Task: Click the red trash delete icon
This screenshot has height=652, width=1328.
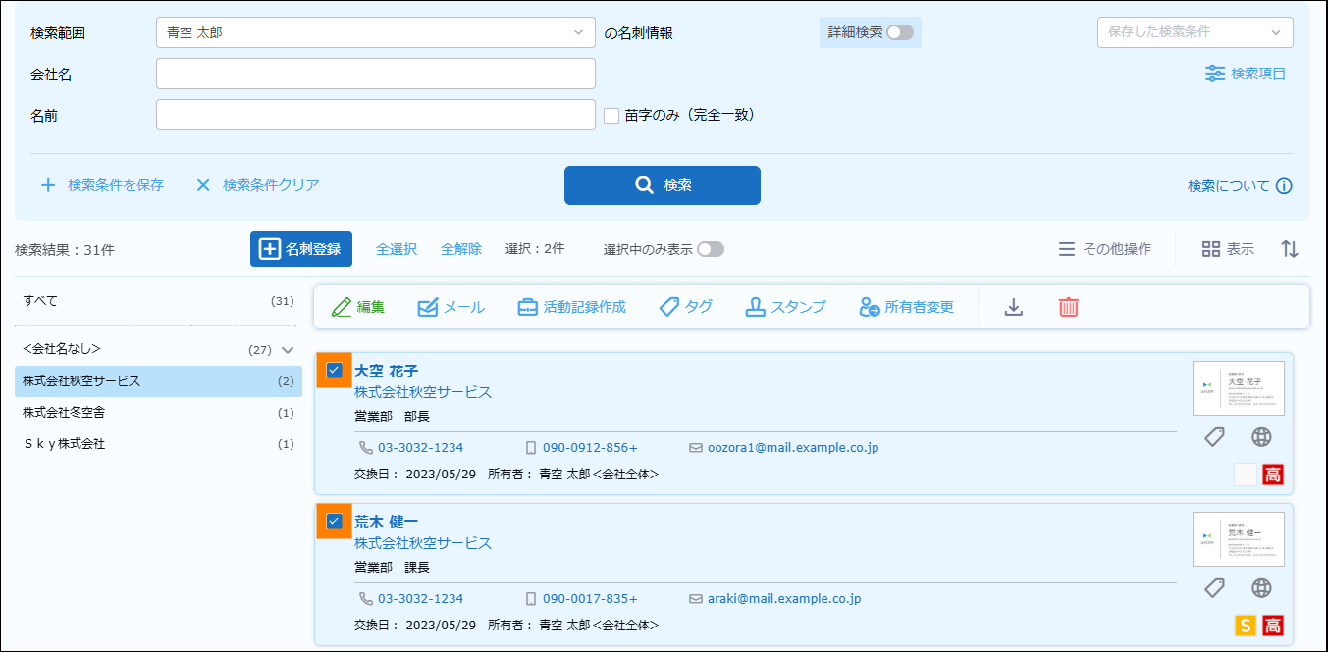Action: [1068, 307]
